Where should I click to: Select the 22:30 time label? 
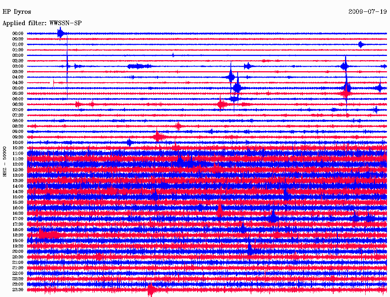tap(18, 279)
